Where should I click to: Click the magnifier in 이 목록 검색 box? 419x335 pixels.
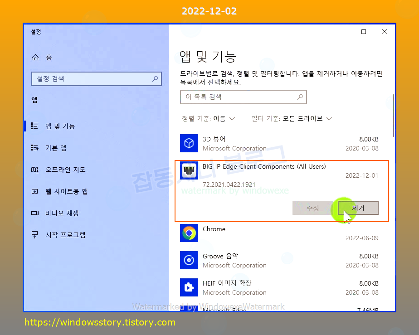tap(300, 97)
